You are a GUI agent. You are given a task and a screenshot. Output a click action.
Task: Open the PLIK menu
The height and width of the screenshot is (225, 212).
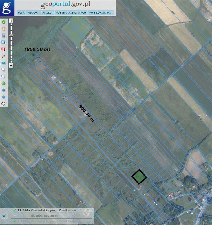(21, 13)
